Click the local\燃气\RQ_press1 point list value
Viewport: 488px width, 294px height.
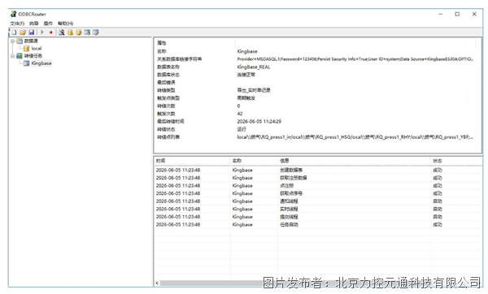click(355, 137)
